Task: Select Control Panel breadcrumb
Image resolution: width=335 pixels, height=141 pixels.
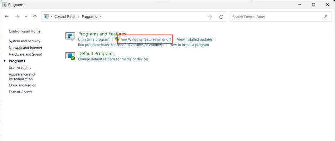Action: 65,17
